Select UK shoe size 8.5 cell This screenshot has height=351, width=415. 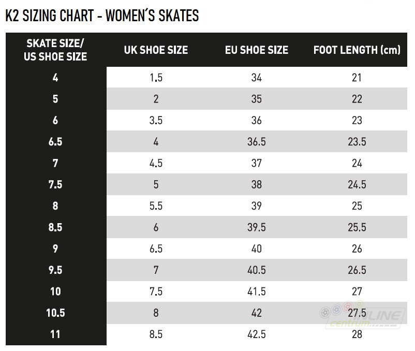156,334
